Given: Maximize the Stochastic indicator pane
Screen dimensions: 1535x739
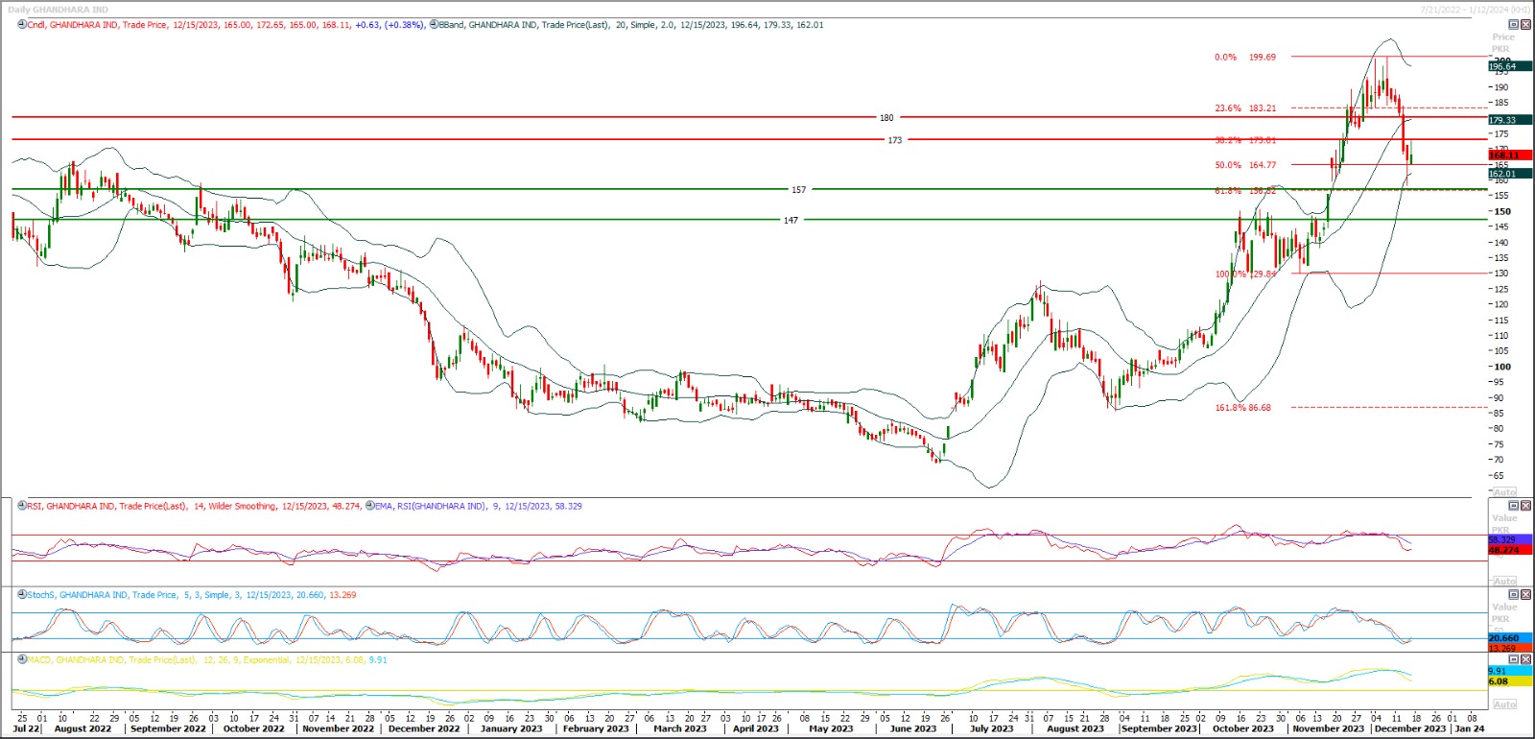Looking at the screenshot, I should [1514, 595].
